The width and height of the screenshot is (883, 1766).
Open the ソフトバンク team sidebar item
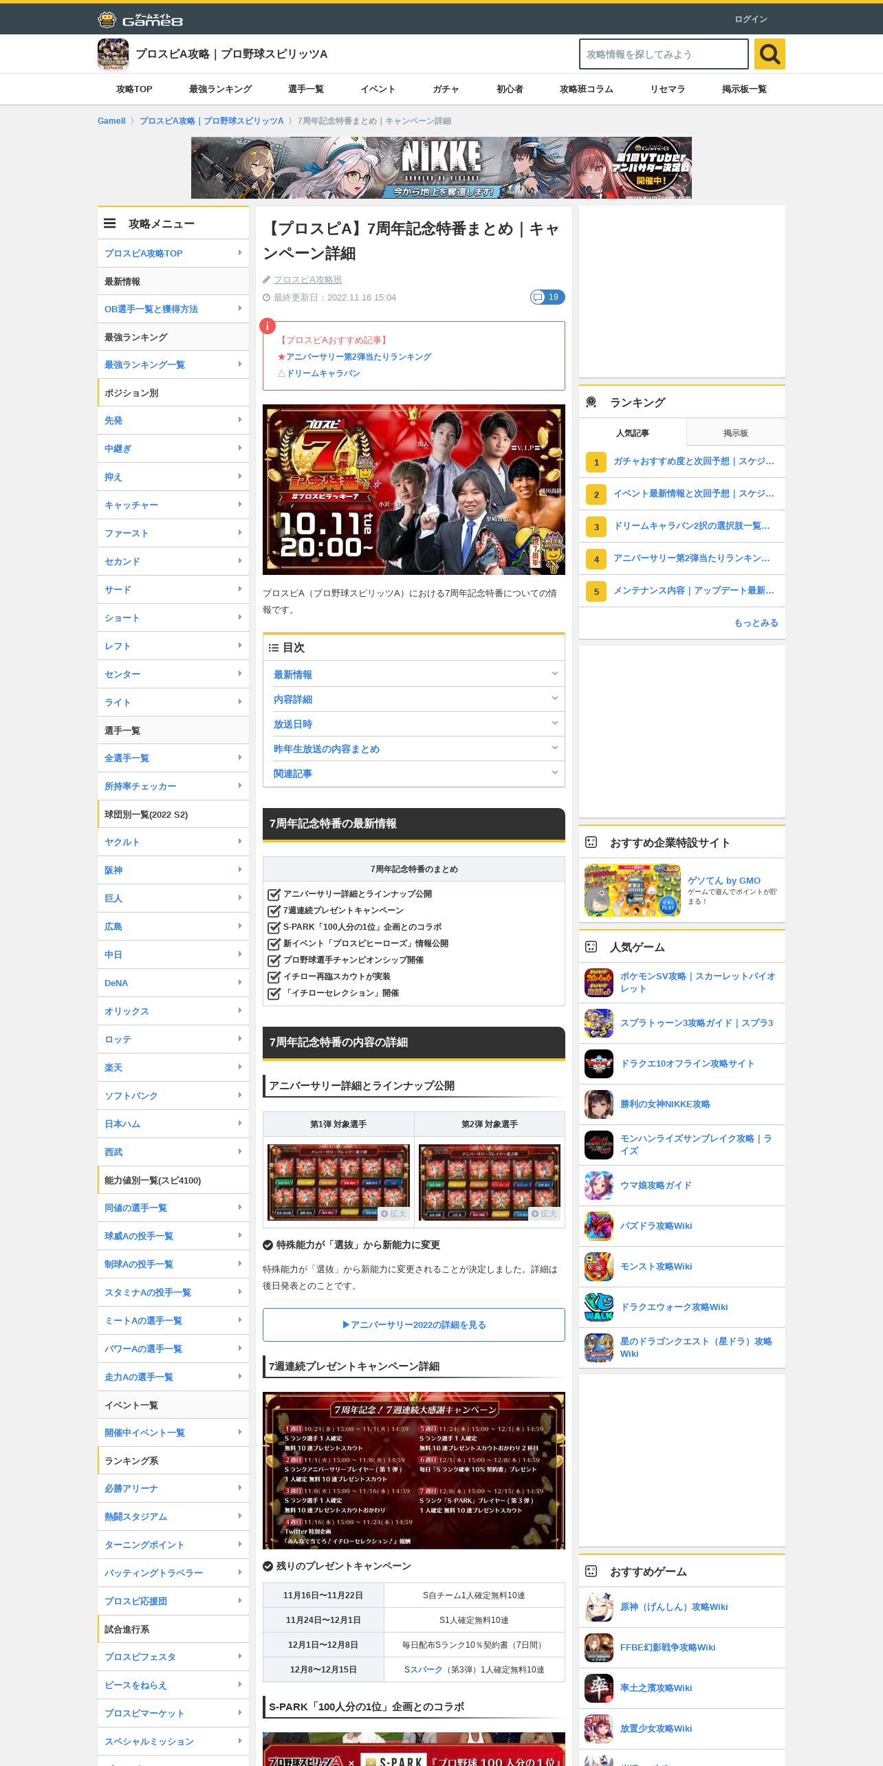coord(173,1095)
